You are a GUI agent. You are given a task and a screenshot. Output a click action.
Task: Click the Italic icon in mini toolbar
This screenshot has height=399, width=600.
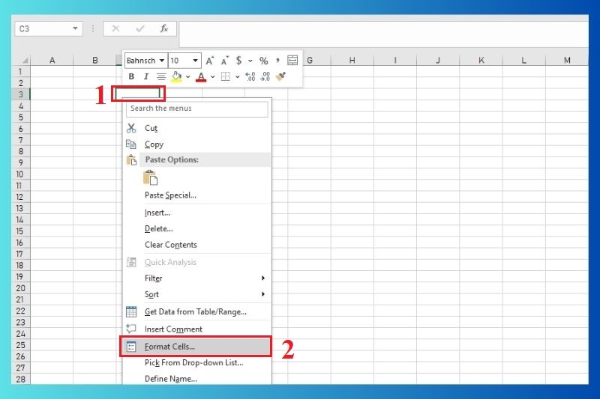coord(145,76)
